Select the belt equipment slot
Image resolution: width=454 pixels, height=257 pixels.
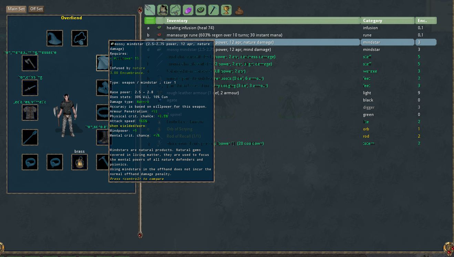click(x=103, y=113)
